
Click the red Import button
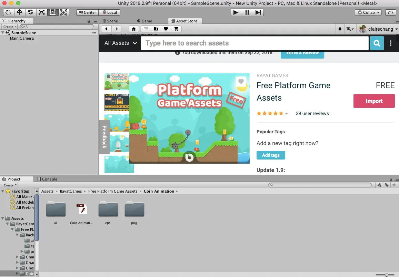click(374, 101)
